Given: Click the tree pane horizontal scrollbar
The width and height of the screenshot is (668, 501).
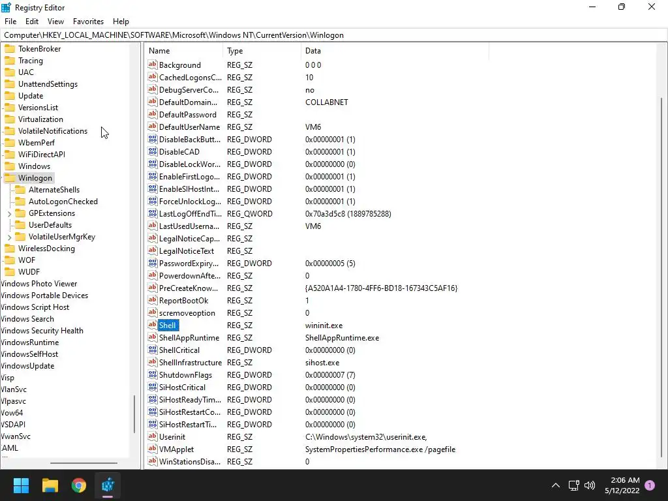Looking at the screenshot, I should click(83, 463).
